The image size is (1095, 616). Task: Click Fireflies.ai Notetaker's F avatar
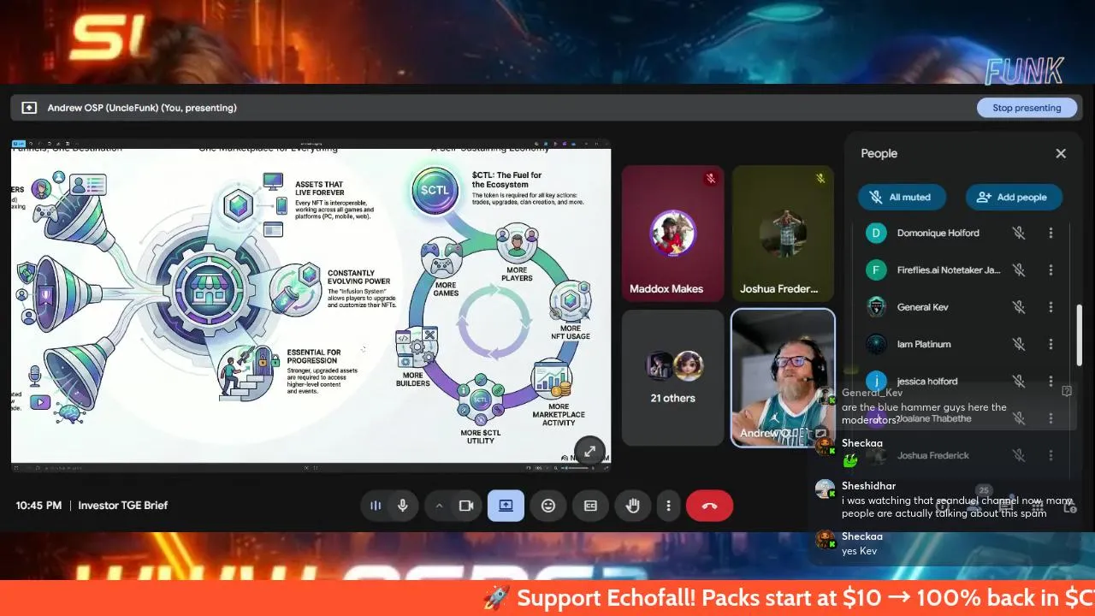click(x=875, y=269)
